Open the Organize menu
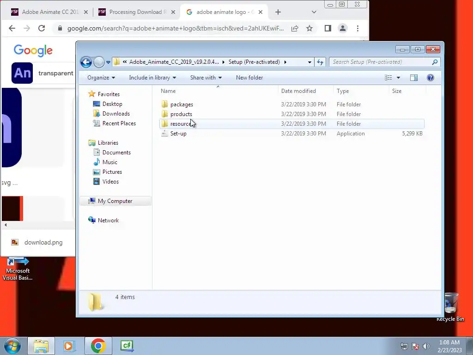Screen dimensions: 473x355 point(101,78)
